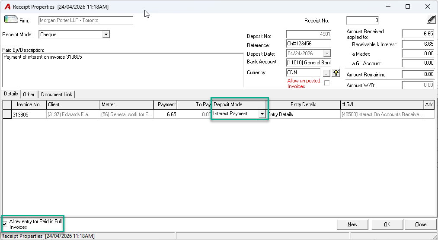The width and height of the screenshot is (438, 240).
Task: Click the Amount Remaining field
Action: tap(418, 74)
